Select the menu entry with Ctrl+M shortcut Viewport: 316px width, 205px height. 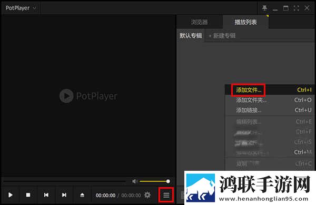click(x=270, y=152)
